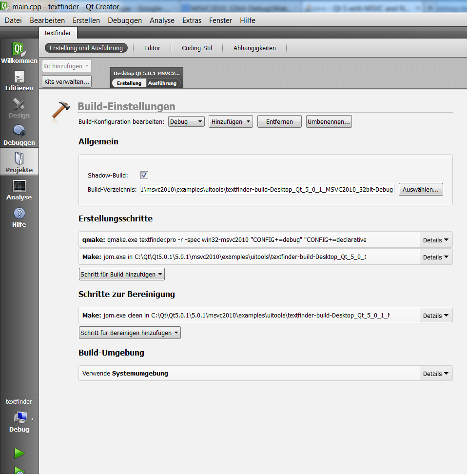The width and height of the screenshot is (467, 475).
Task: Open the Hinzufügen dropdown
Action: (x=231, y=121)
